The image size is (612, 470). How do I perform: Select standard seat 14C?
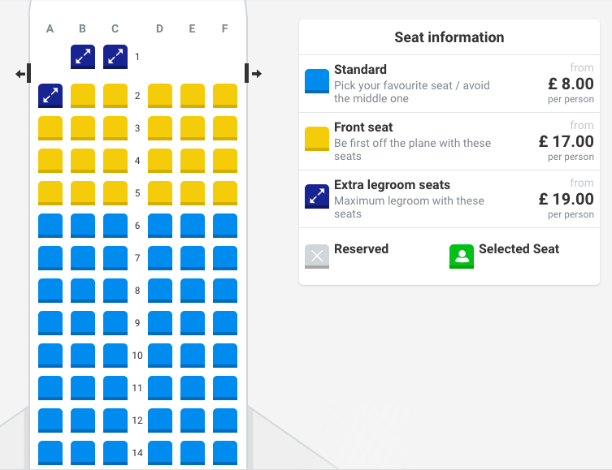tap(115, 453)
